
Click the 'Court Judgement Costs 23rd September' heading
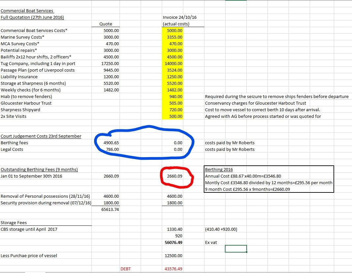41,136
